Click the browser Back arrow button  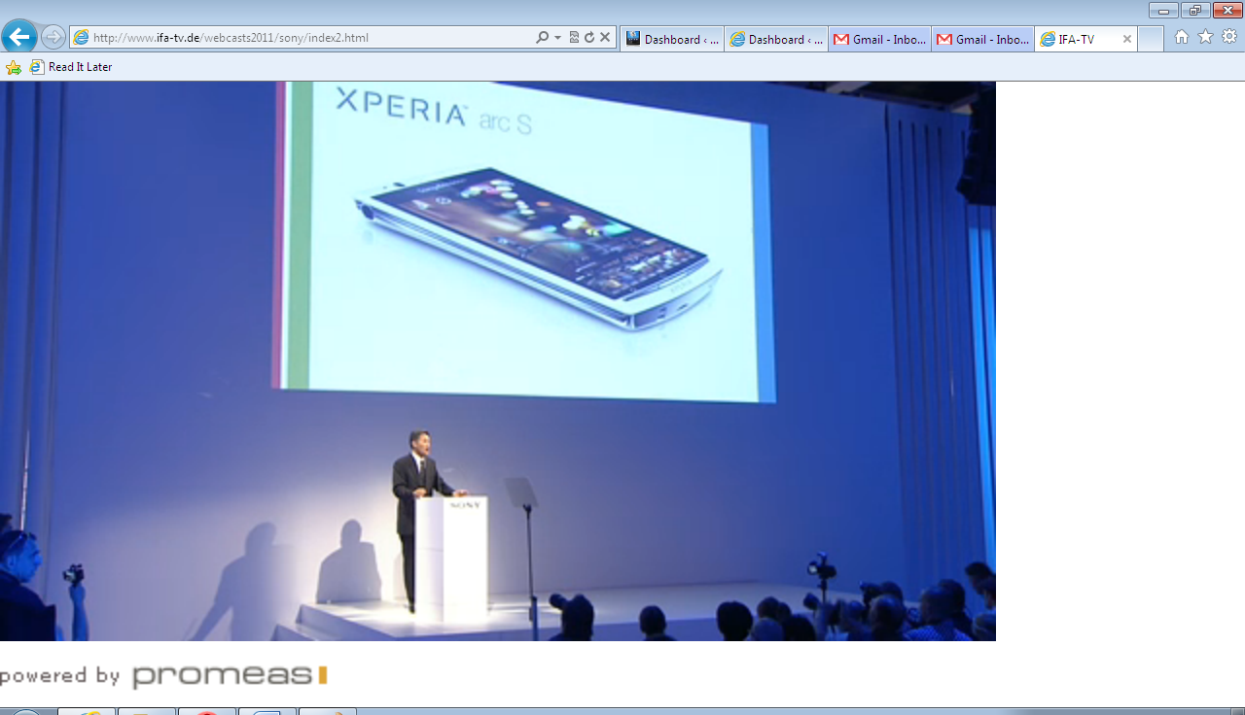point(19,38)
